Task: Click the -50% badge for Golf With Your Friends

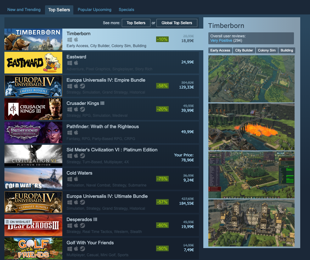Action: pos(162,248)
